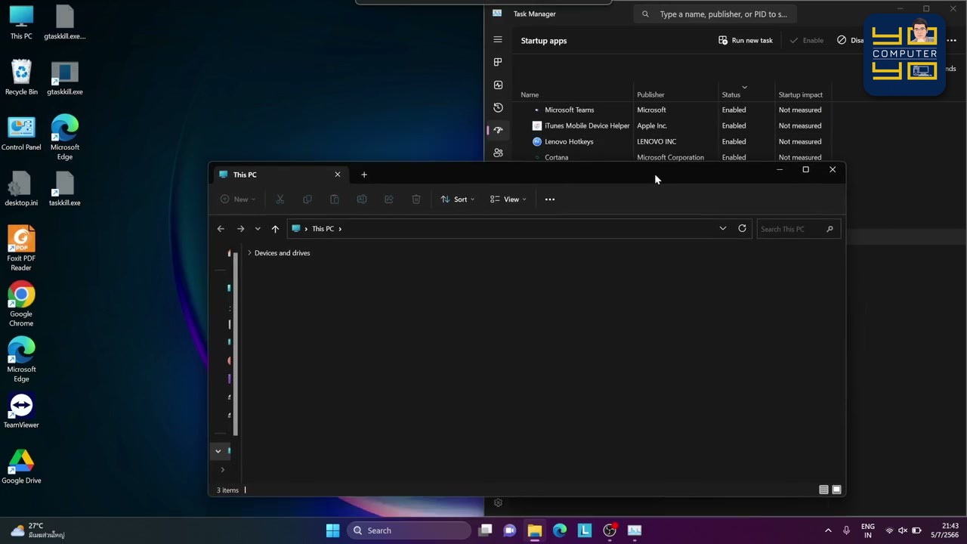Open the Sort dropdown in File Explorer
This screenshot has height=544, width=967.
coord(458,199)
